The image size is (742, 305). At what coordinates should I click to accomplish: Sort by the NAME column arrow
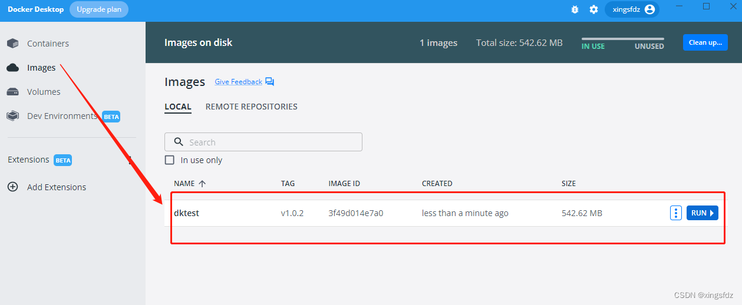202,184
